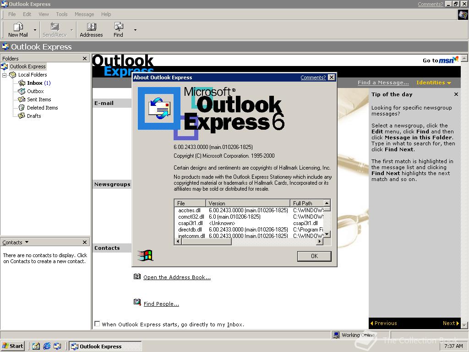
Task: Click the Send/Recv toolbar icon
Action: pos(55,27)
